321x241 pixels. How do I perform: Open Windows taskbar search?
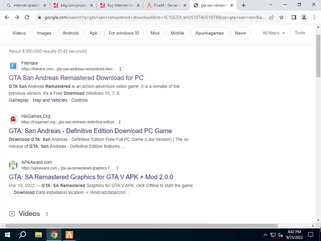pos(23,235)
